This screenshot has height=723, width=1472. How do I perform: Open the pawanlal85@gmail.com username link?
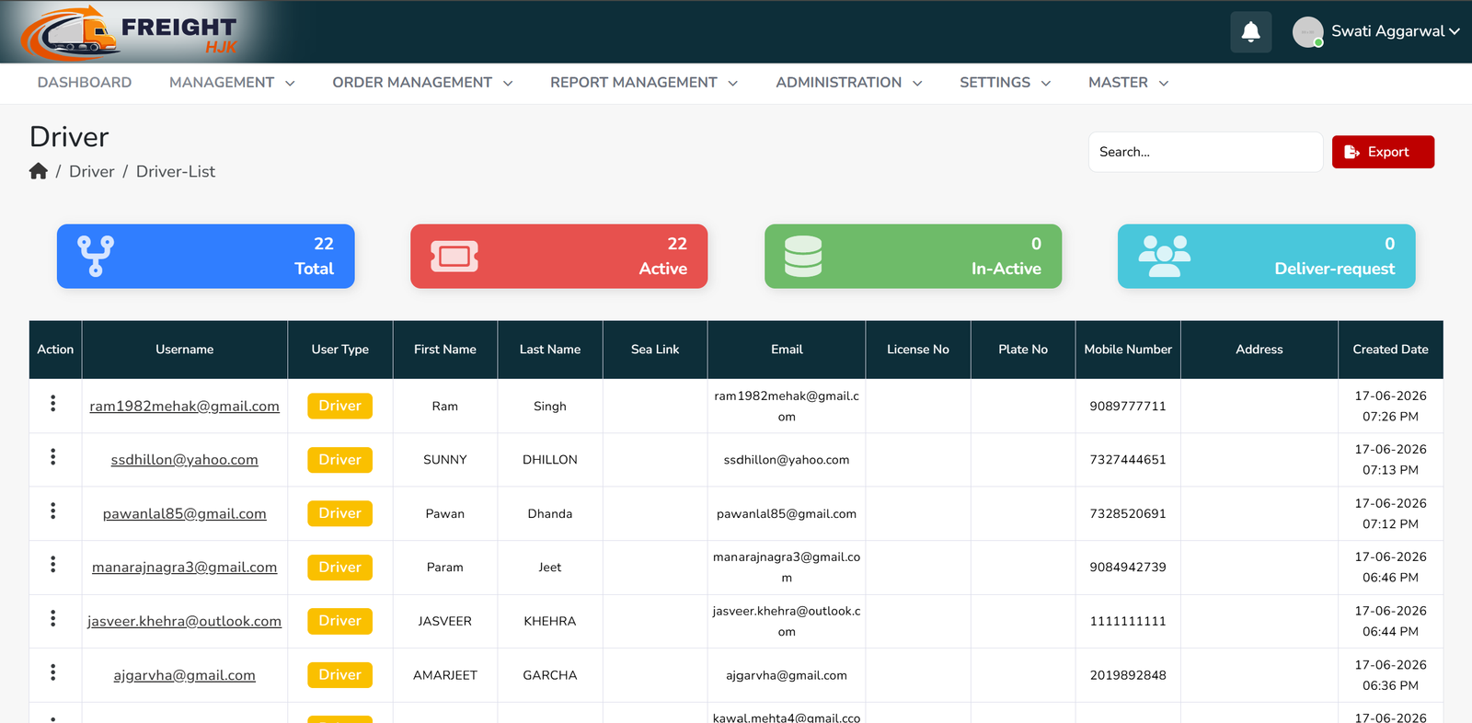pos(185,513)
